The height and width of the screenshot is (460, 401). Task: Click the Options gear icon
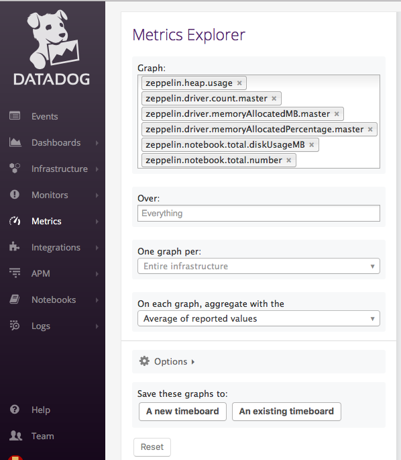click(144, 361)
